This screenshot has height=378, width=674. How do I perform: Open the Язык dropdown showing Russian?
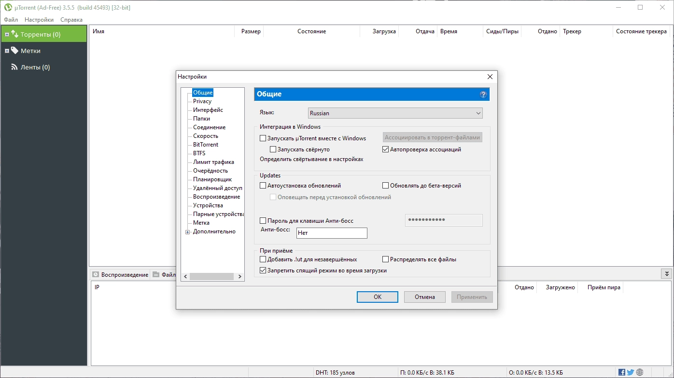tap(395, 113)
